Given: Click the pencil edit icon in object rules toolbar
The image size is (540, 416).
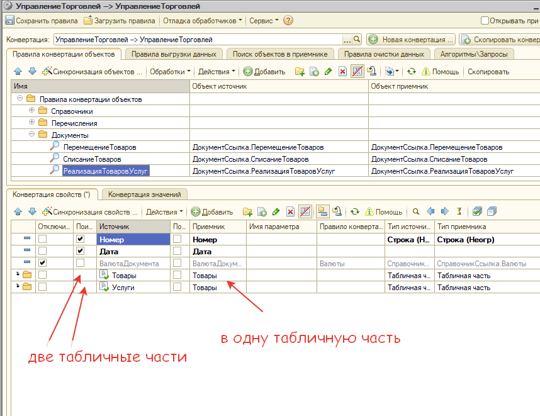Looking at the screenshot, I should pos(328,71).
